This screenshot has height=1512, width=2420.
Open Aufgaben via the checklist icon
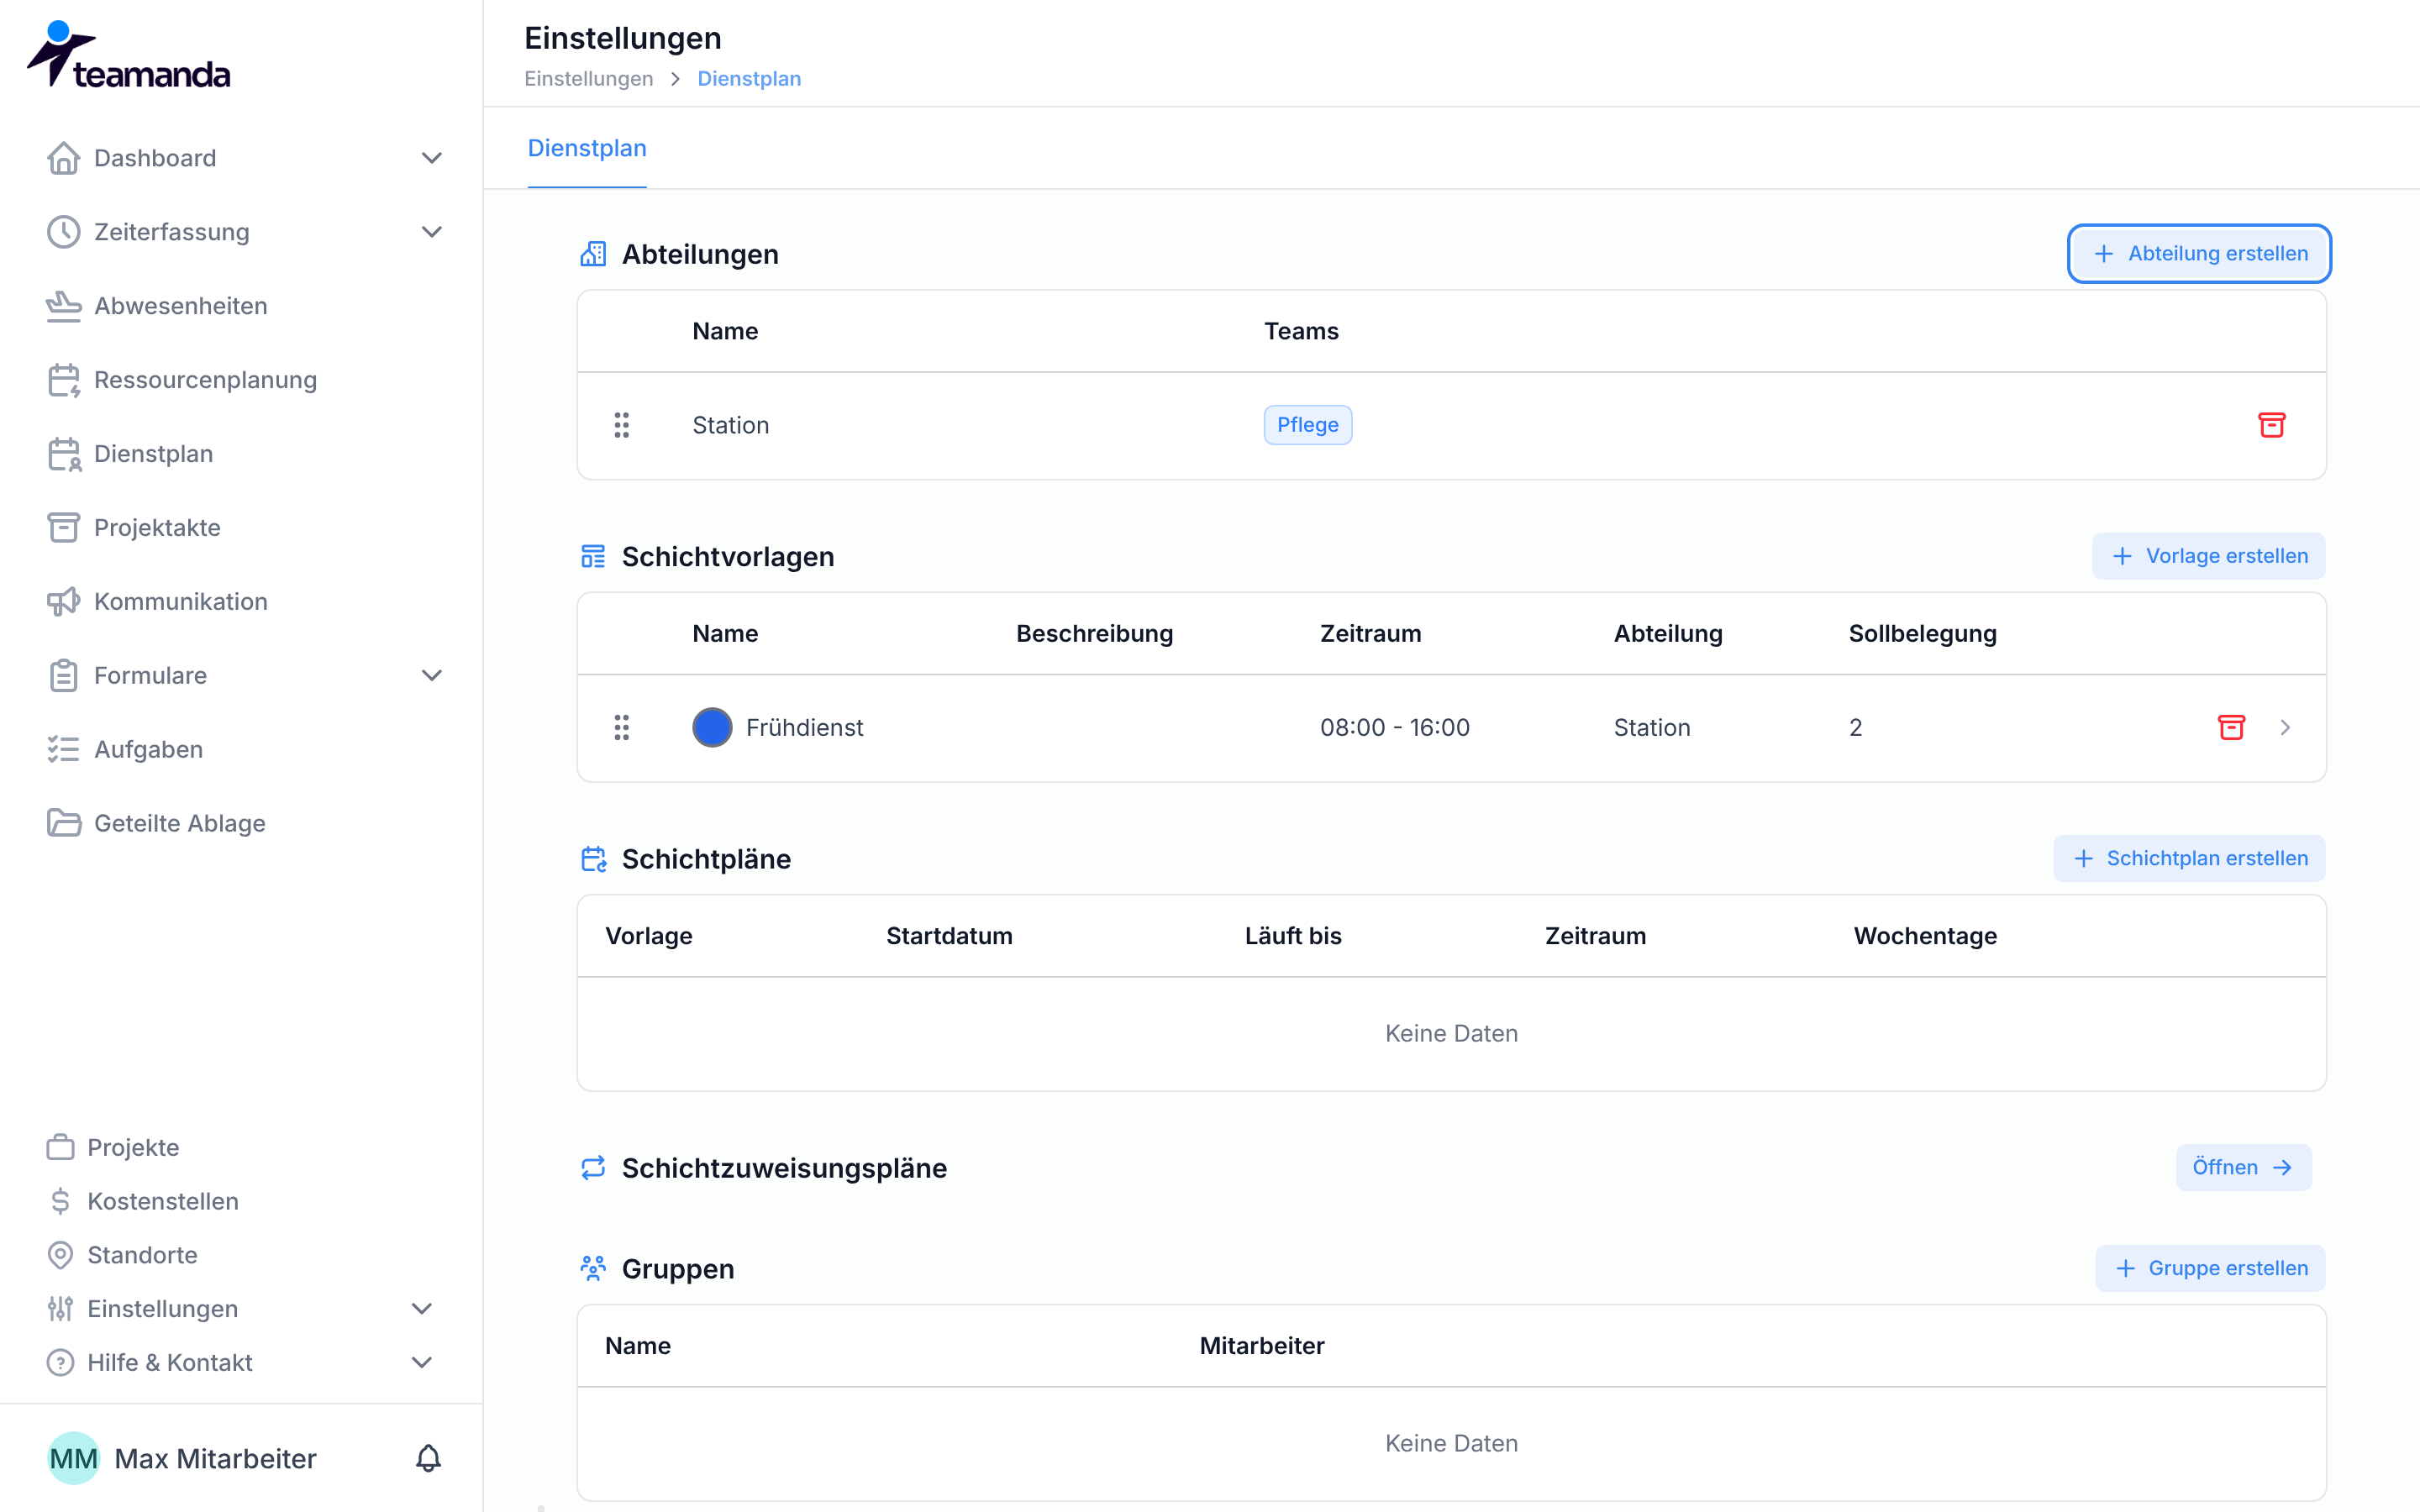click(x=63, y=750)
